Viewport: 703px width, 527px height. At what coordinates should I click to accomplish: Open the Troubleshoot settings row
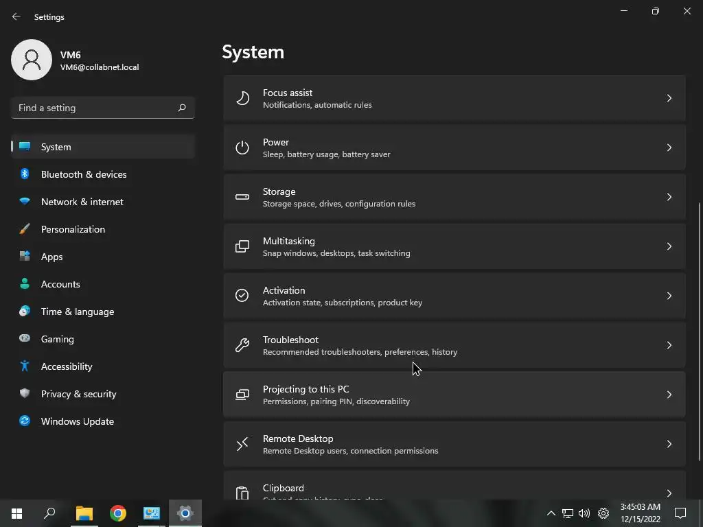click(x=454, y=344)
